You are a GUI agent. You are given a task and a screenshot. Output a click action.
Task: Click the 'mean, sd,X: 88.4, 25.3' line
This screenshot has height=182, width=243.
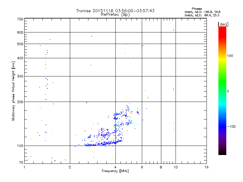(202, 15)
